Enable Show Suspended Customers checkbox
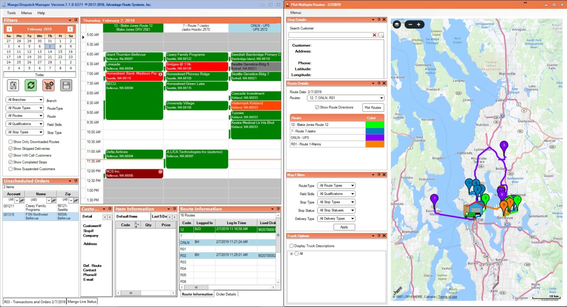Image resolution: width=567 pixels, height=307 pixels. click(x=10, y=169)
